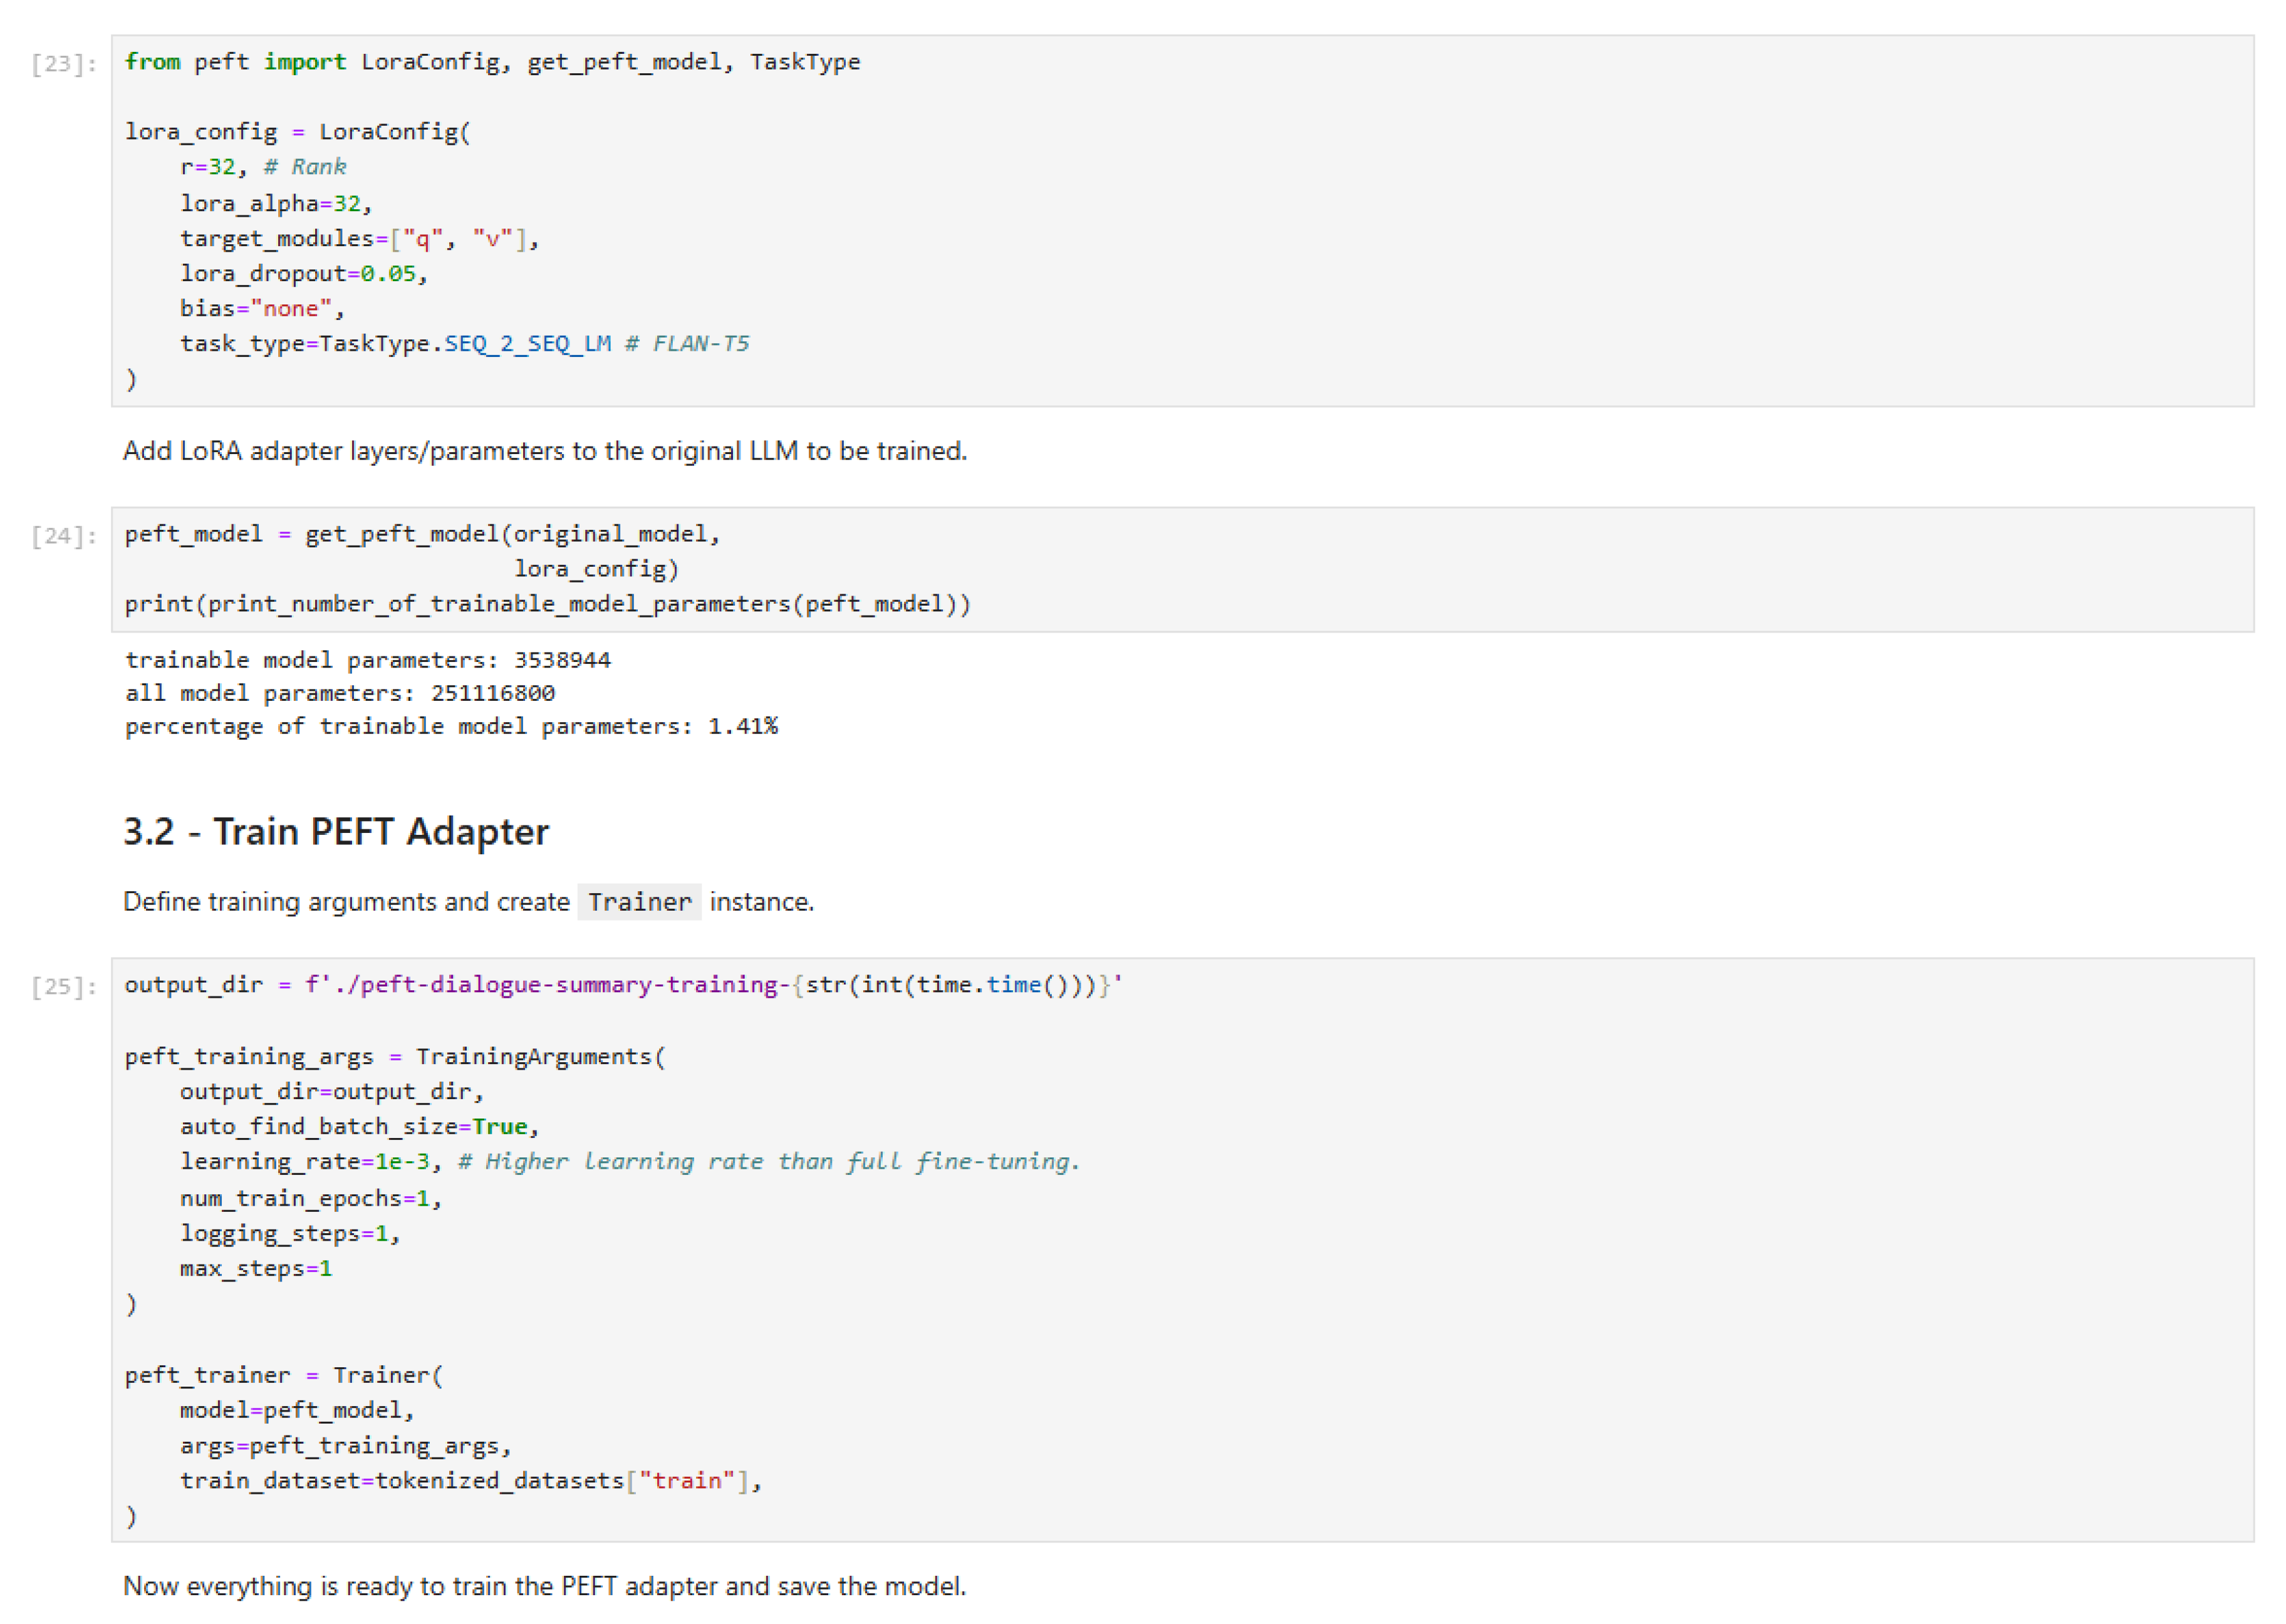Click the target_modules line

[358, 238]
